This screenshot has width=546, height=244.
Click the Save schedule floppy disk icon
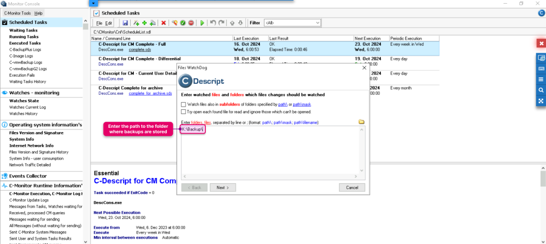[125, 23]
